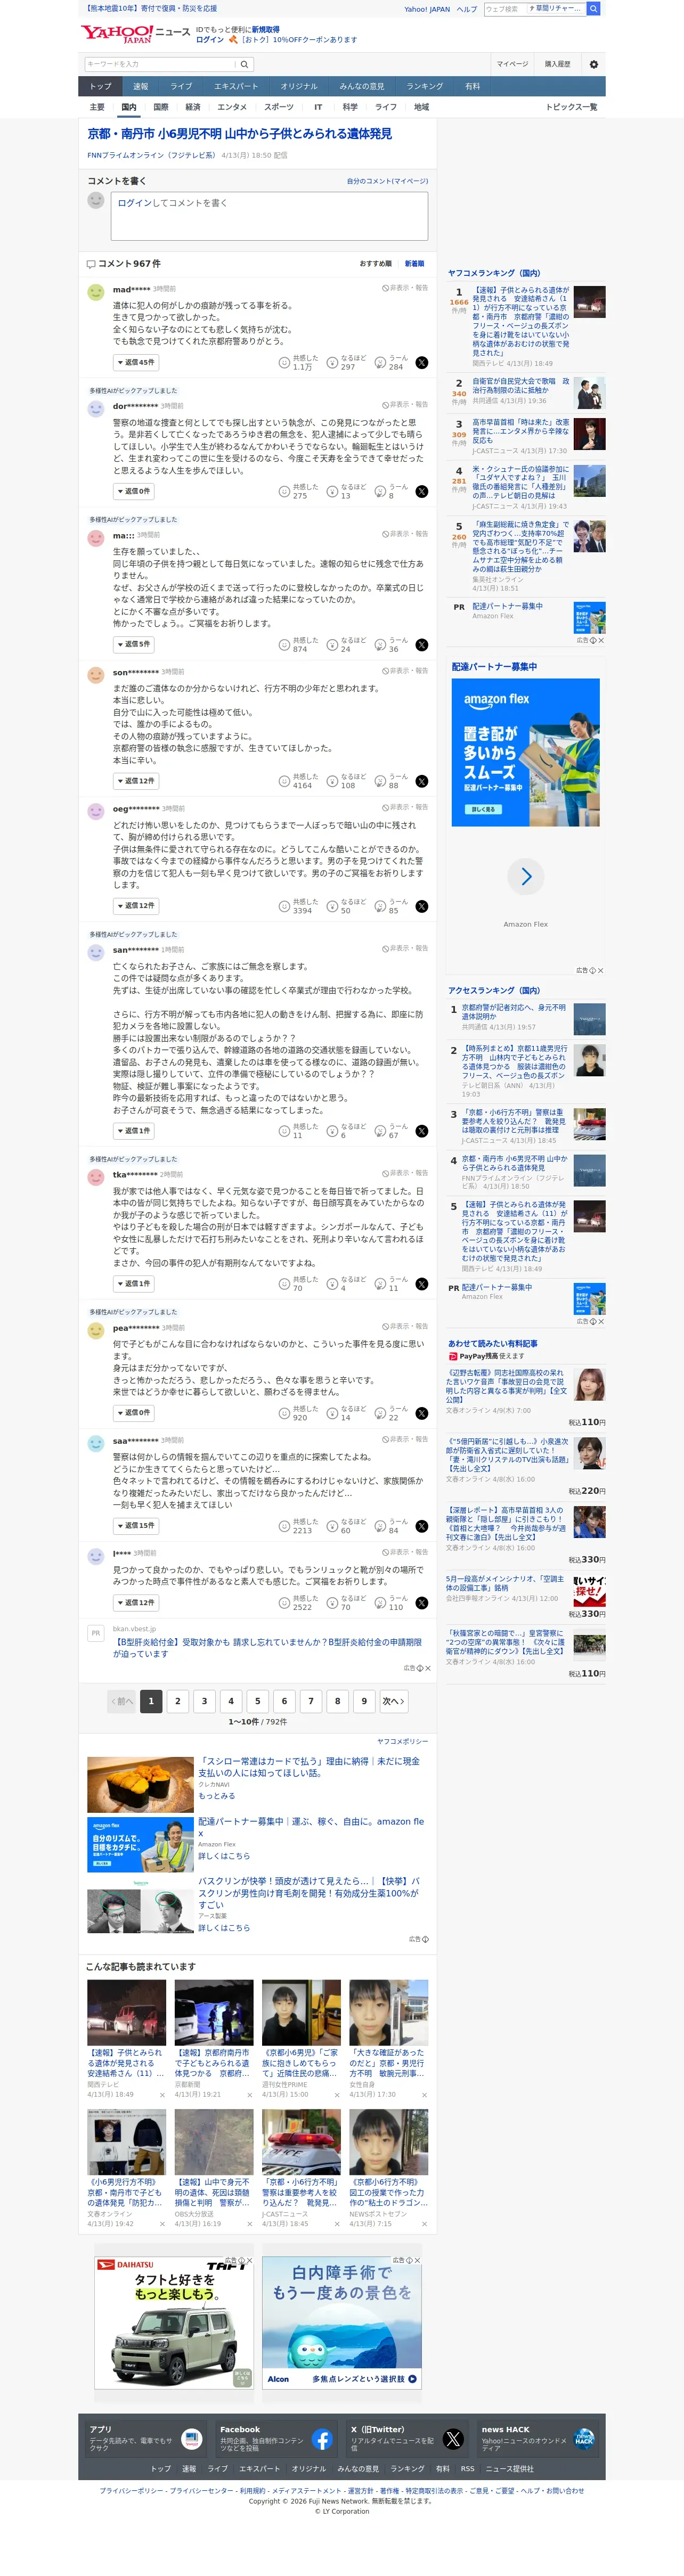Image resolution: width=684 pixels, height=2576 pixels.
Task: Click 非表示・報告 on mad***** comment
Action: [x=405, y=288]
